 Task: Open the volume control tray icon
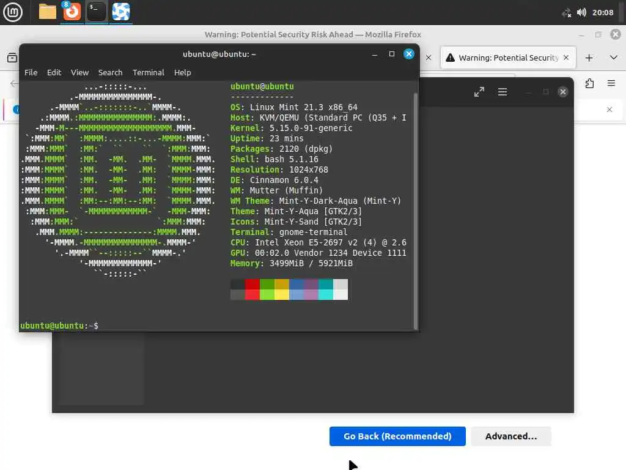tap(582, 12)
